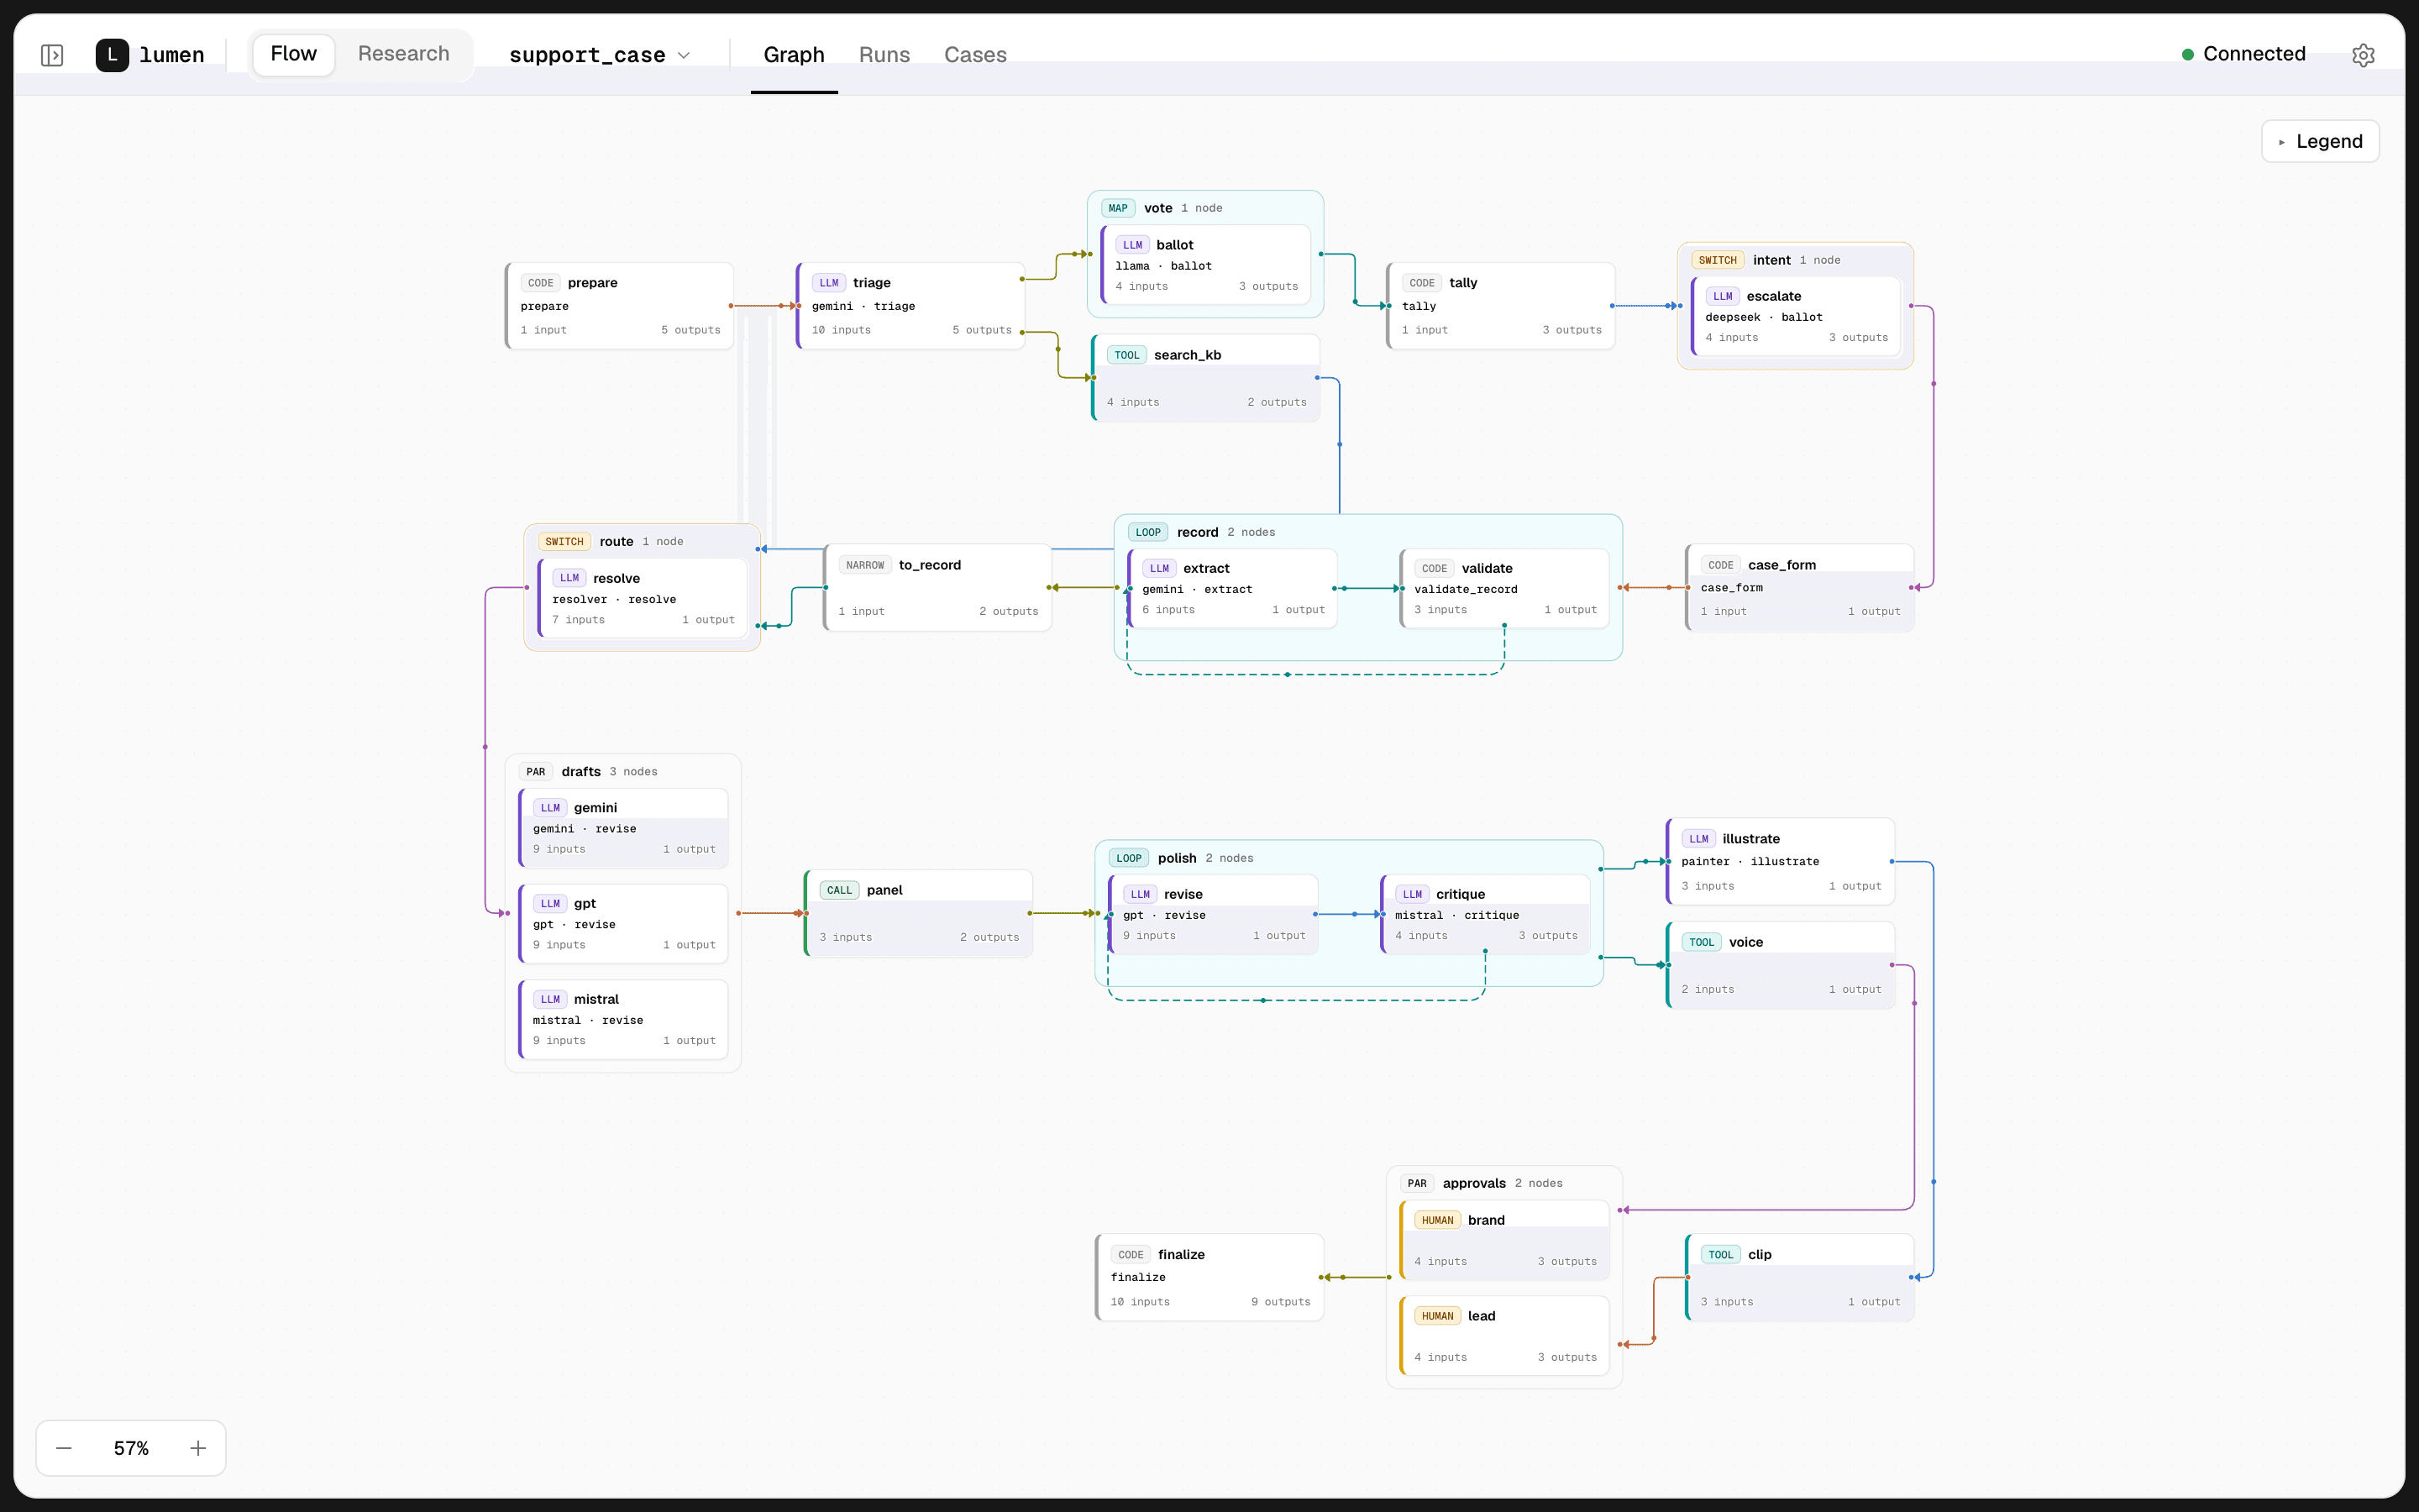Screen dimensions: 2419x1512
Task: Select the tally CODE node
Action: [1500, 306]
